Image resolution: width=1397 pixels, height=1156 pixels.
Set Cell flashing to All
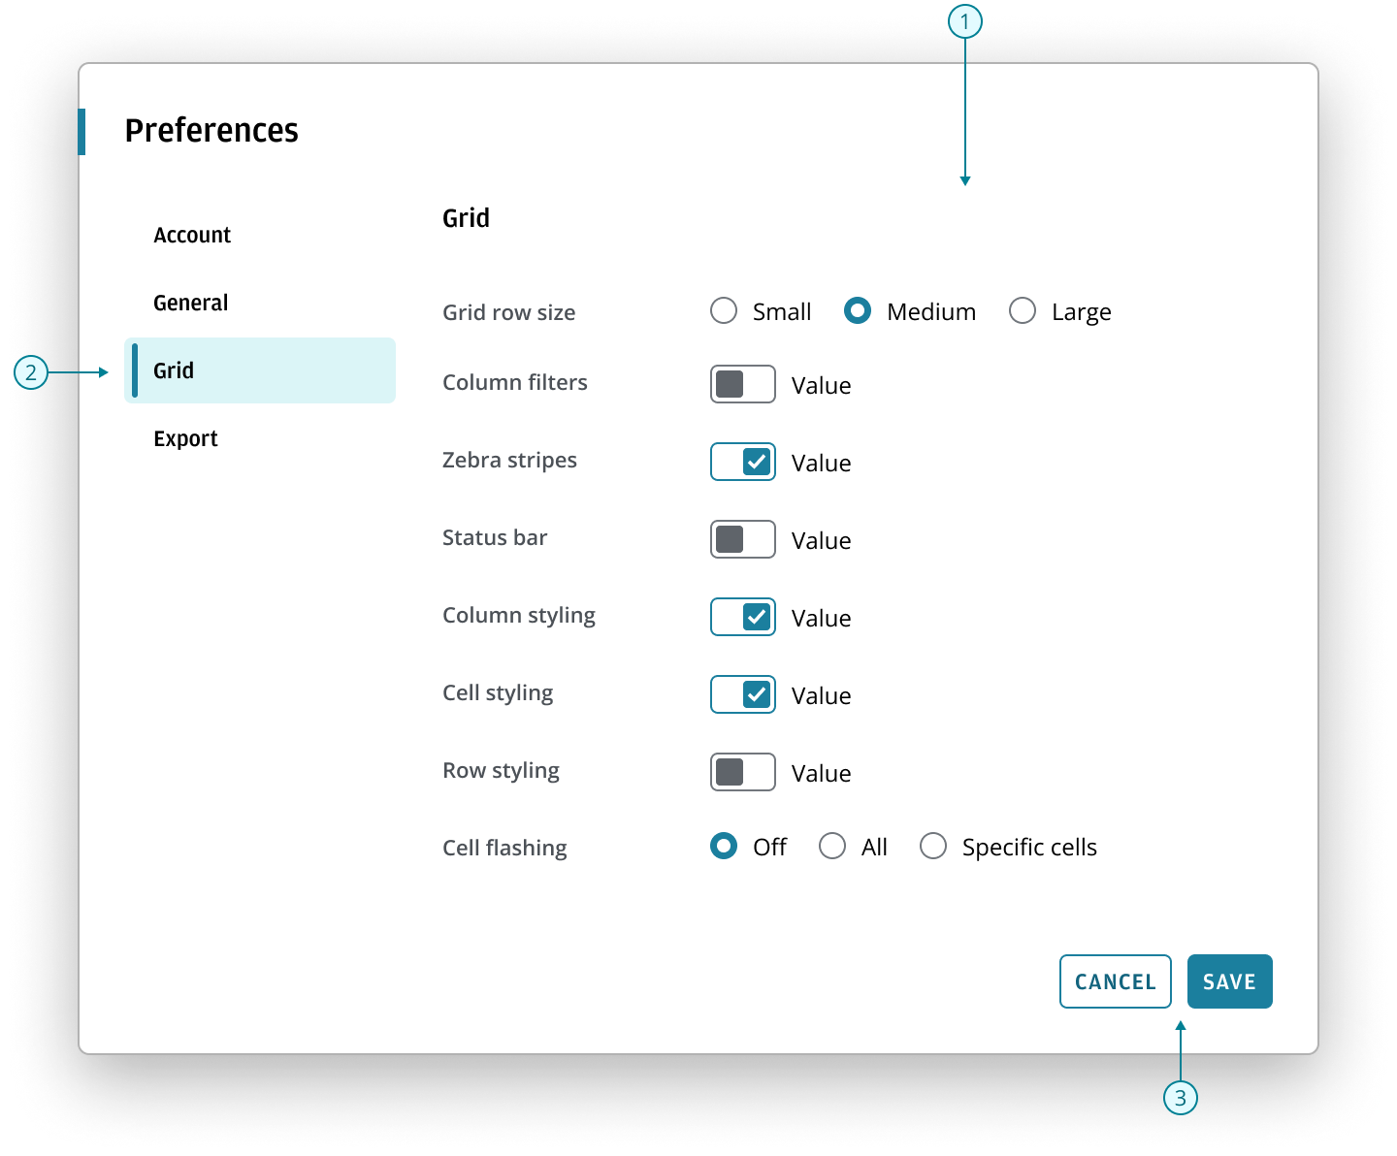(832, 846)
